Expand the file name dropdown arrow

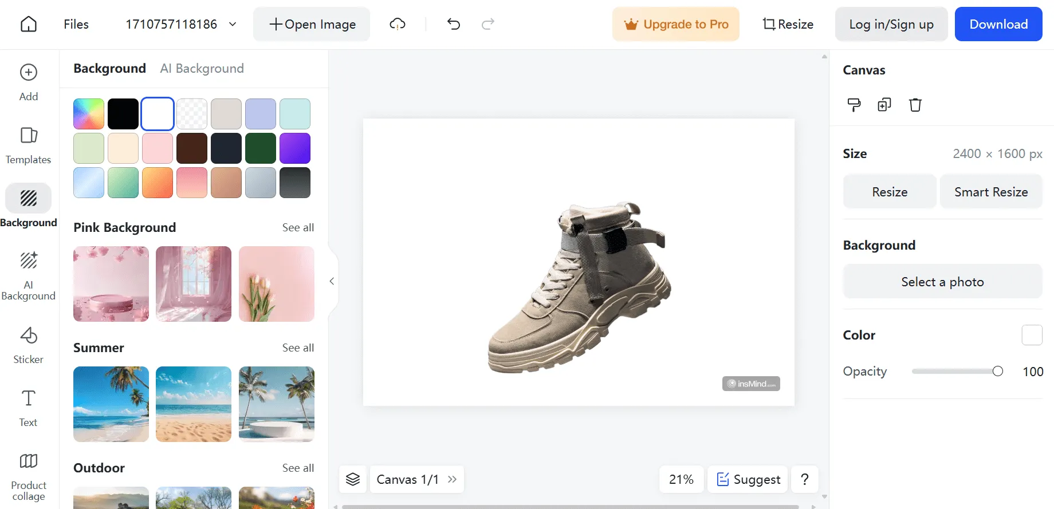pos(233,24)
